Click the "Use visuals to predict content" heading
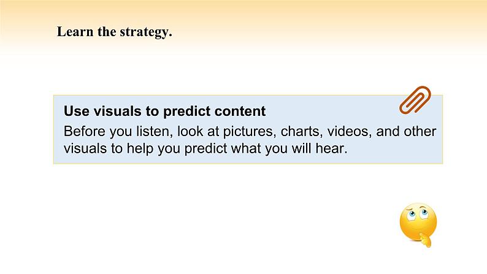Viewport: 487px width, 274px height. pos(164,111)
